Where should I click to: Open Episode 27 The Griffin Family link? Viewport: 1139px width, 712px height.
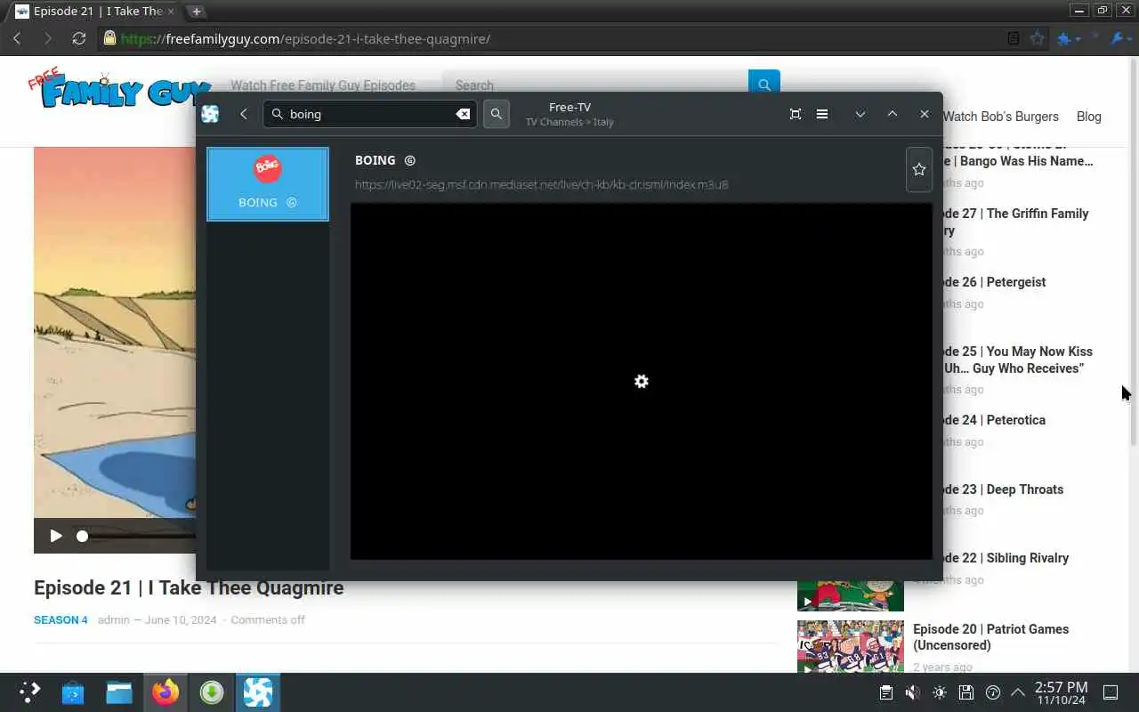[1015, 222]
